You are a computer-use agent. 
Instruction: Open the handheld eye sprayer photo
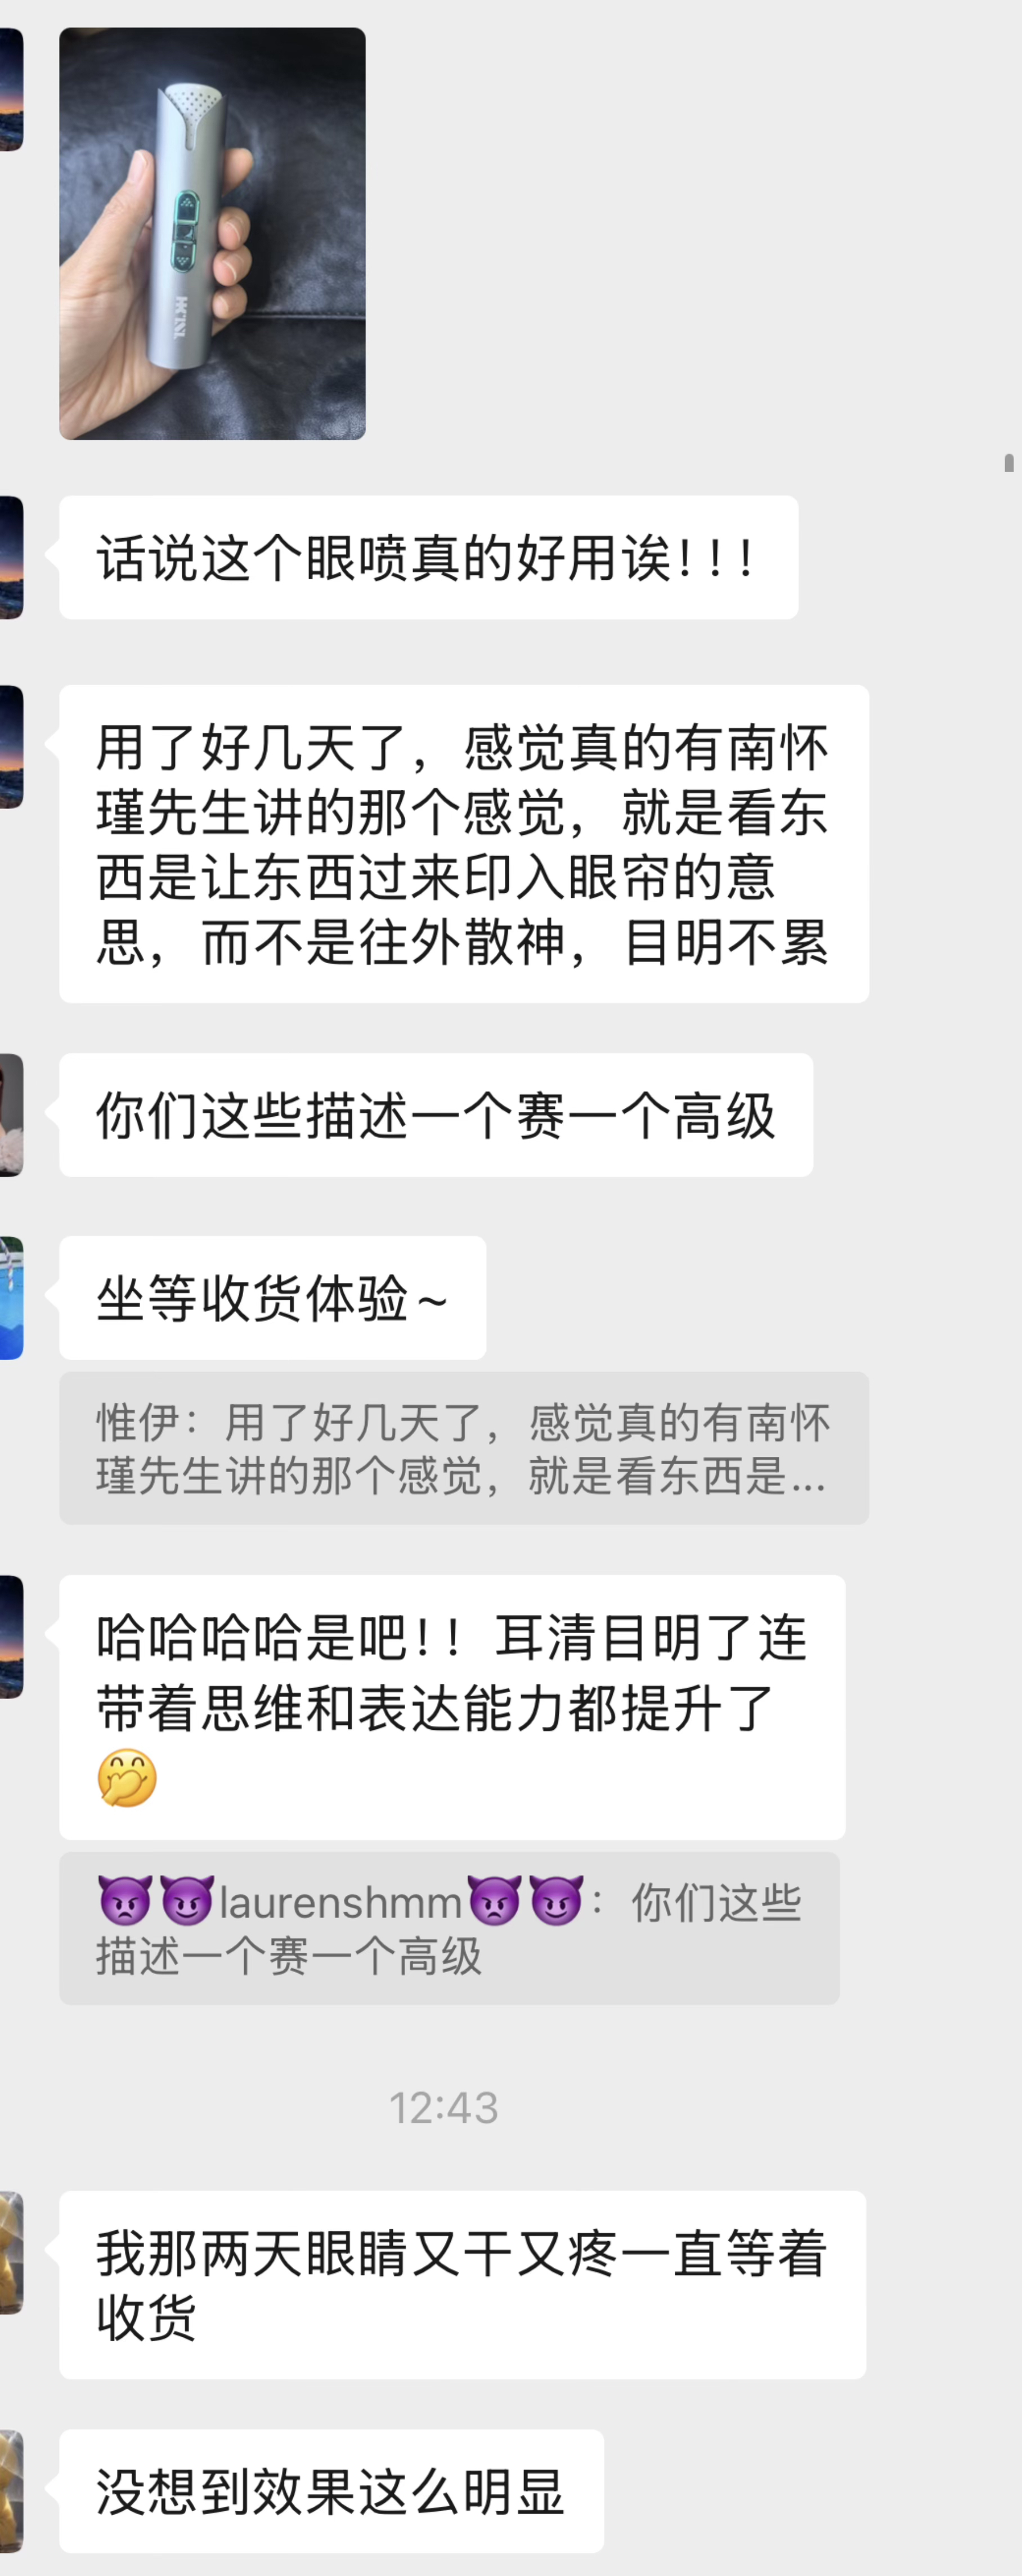coord(212,233)
